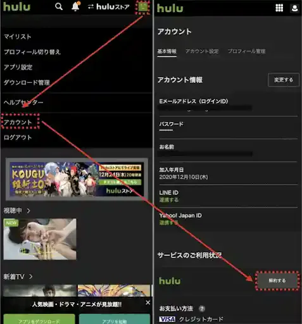
Task: Click アプリを起動 button
Action: (115, 319)
